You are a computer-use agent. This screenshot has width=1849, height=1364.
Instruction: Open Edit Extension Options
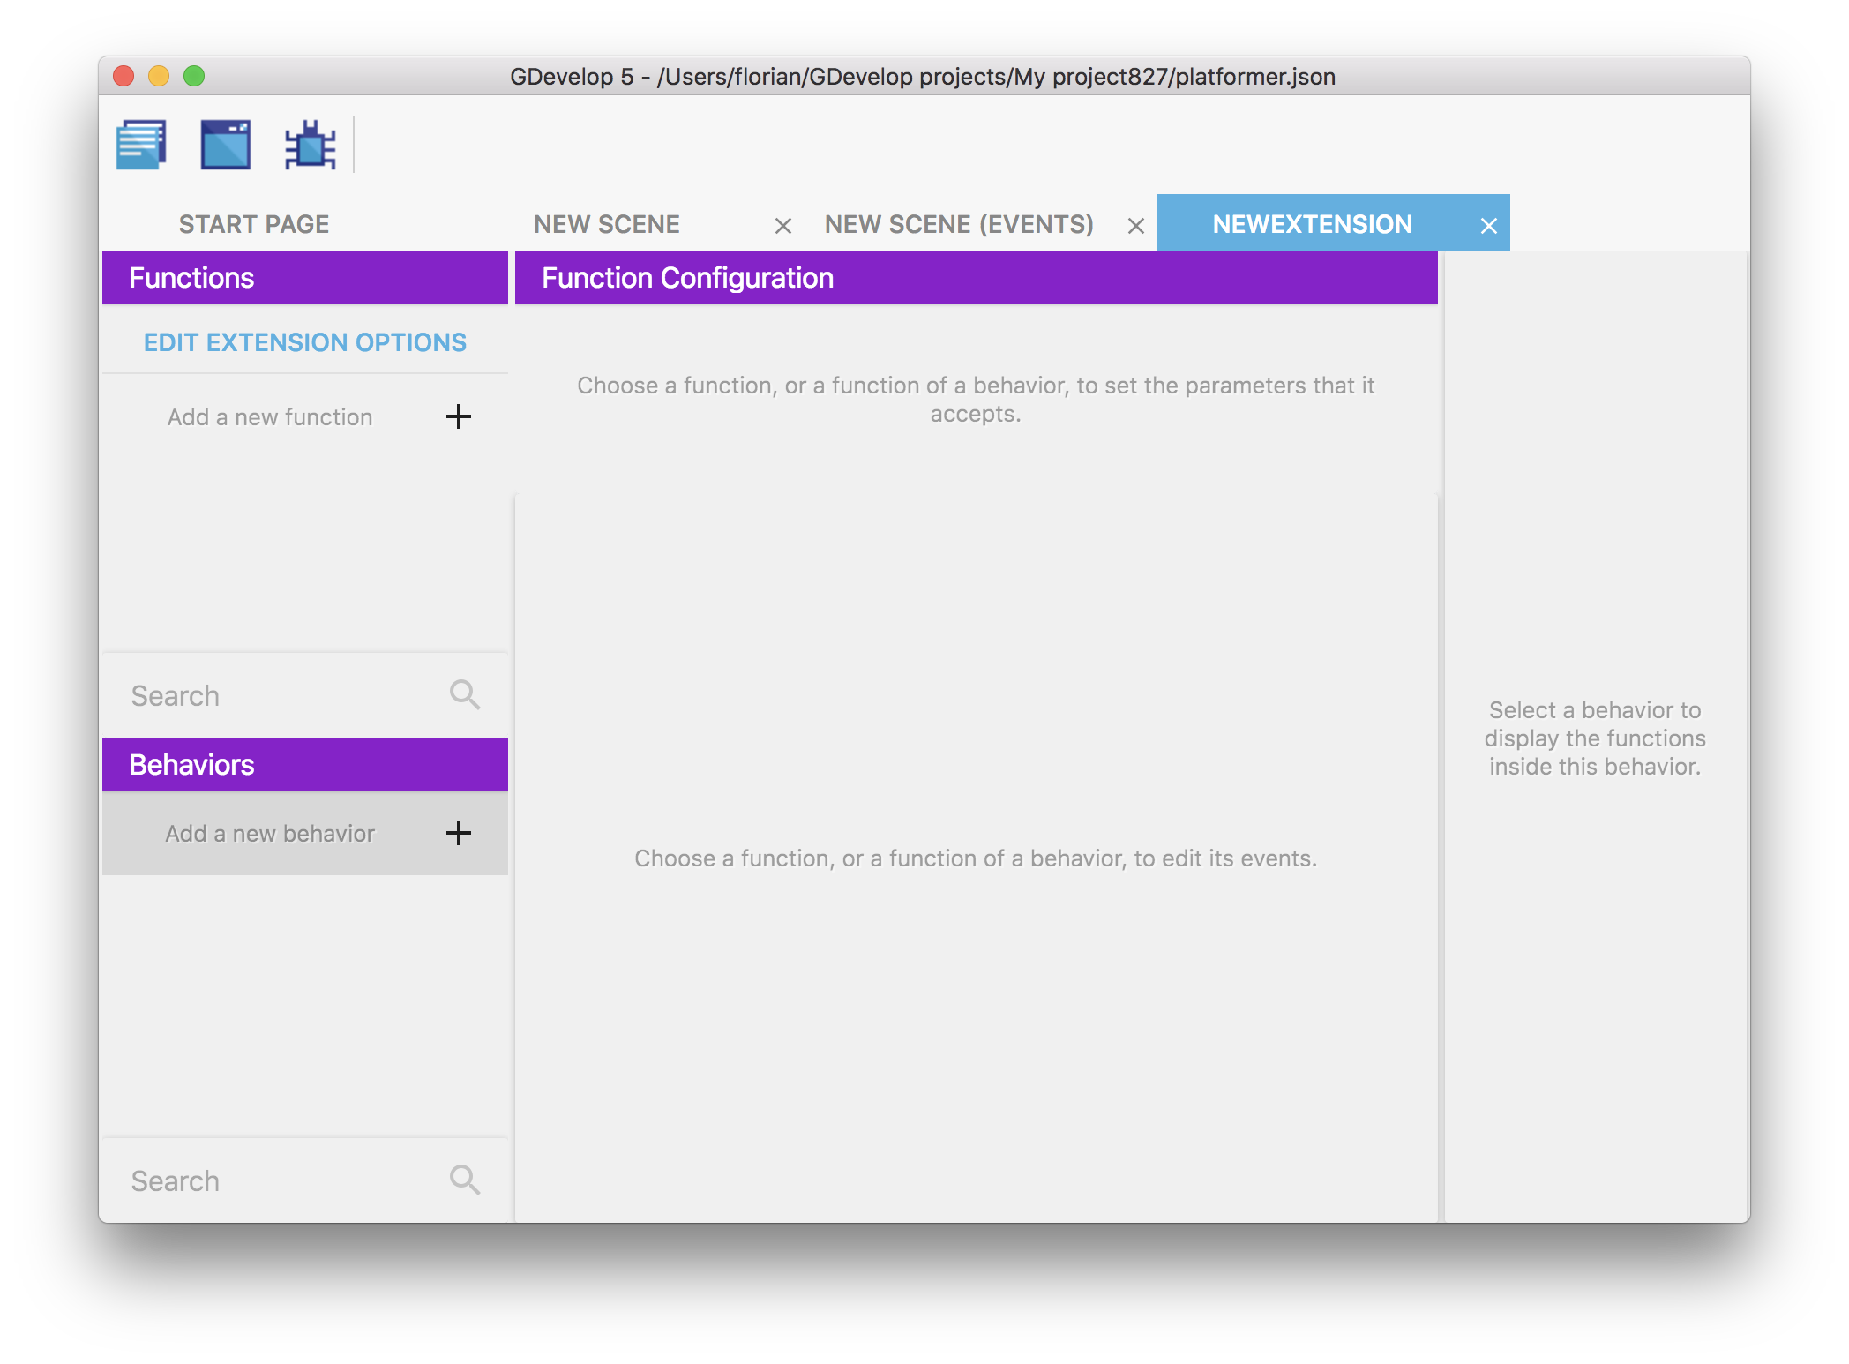click(305, 342)
